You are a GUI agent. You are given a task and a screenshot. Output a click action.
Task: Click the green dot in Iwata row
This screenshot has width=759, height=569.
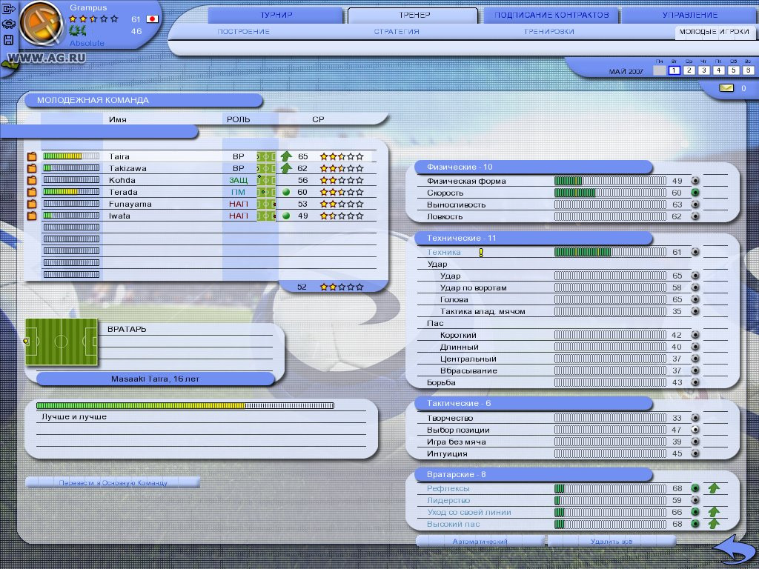(286, 216)
